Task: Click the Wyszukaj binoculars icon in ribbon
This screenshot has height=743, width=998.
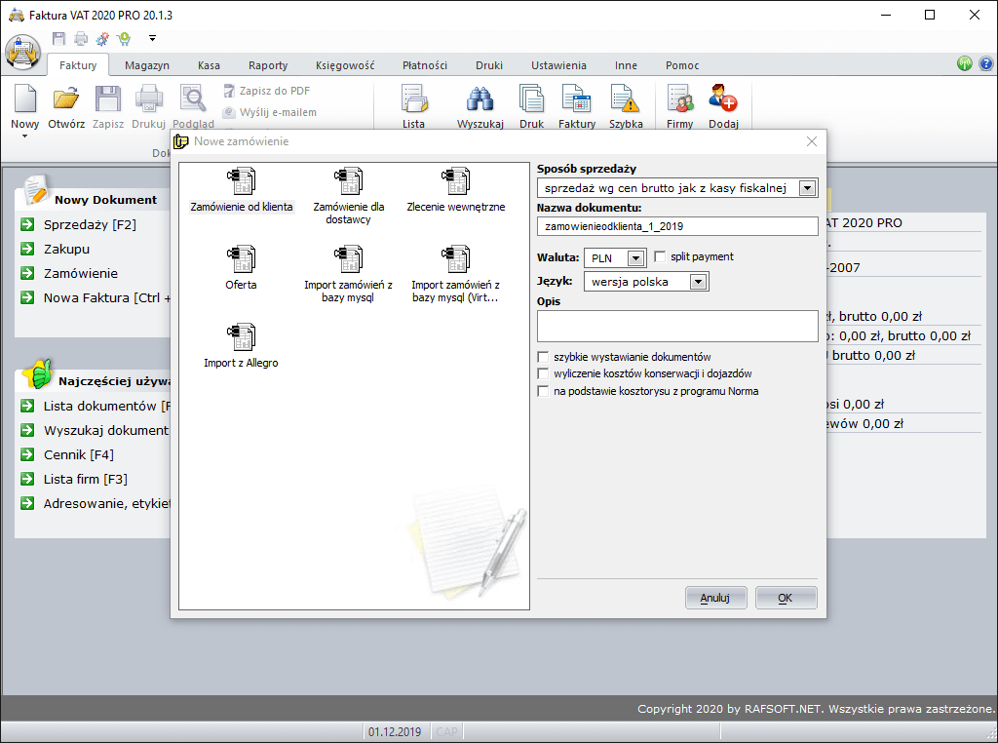Action: point(480,100)
